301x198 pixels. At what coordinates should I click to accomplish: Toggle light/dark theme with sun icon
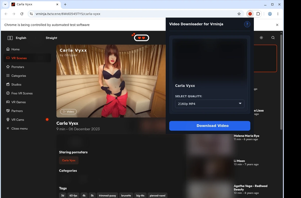(261, 38)
